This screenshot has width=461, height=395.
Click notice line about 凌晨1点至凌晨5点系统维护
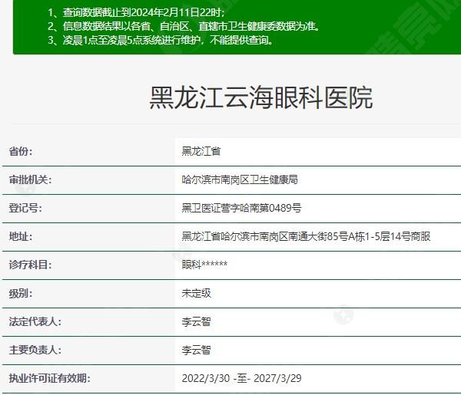161,40
